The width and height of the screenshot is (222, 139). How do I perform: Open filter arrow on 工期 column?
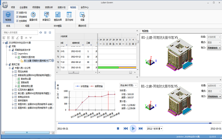tap(91, 45)
